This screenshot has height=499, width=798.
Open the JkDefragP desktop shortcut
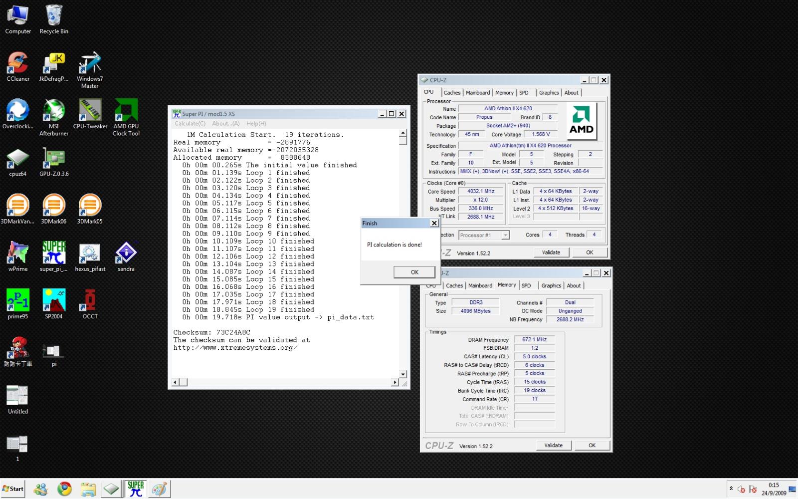54,67
